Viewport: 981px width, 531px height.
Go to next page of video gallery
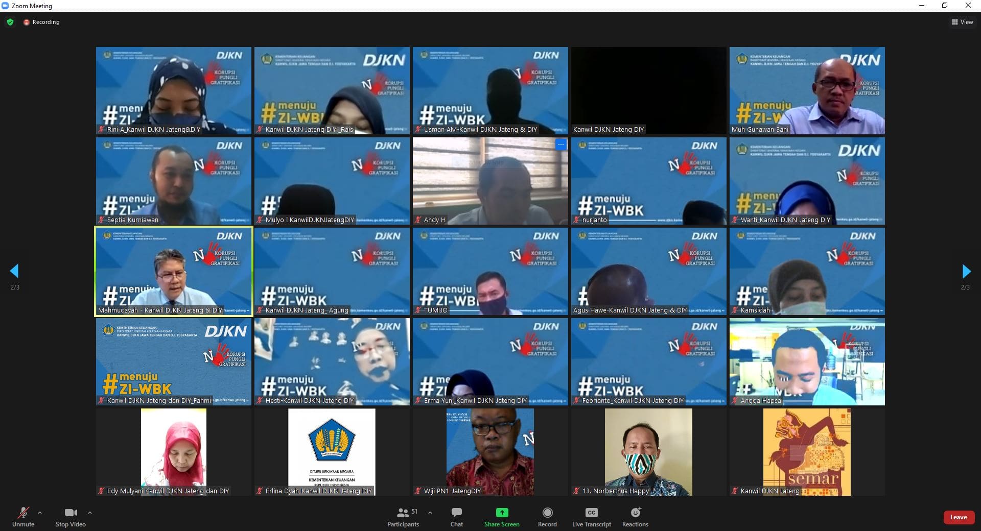pyautogui.click(x=966, y=271)
